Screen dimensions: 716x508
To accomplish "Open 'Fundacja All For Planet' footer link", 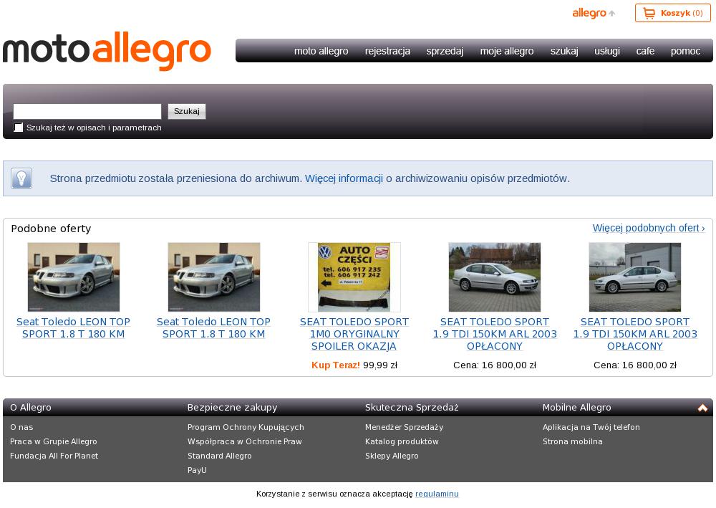I will (x=54, y=456).
